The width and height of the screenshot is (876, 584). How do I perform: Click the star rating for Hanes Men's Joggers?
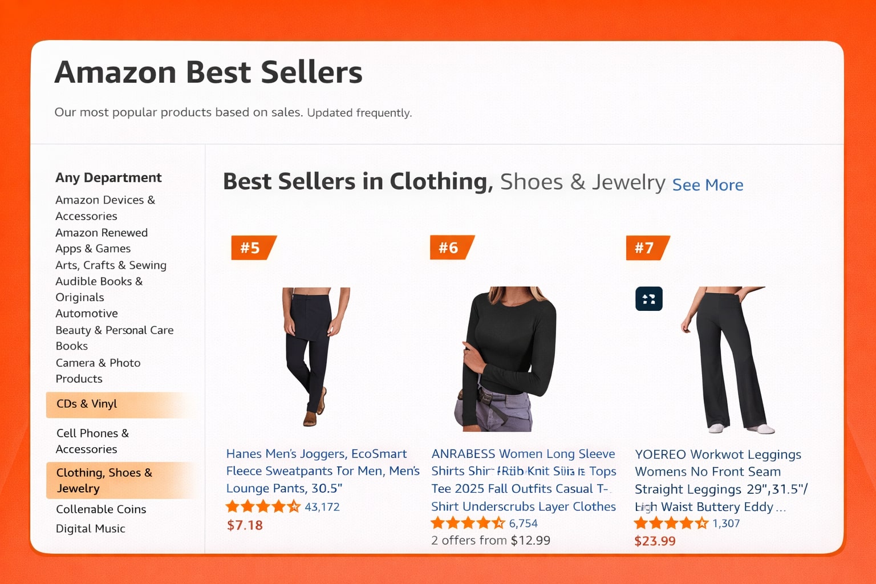(262, 506)
